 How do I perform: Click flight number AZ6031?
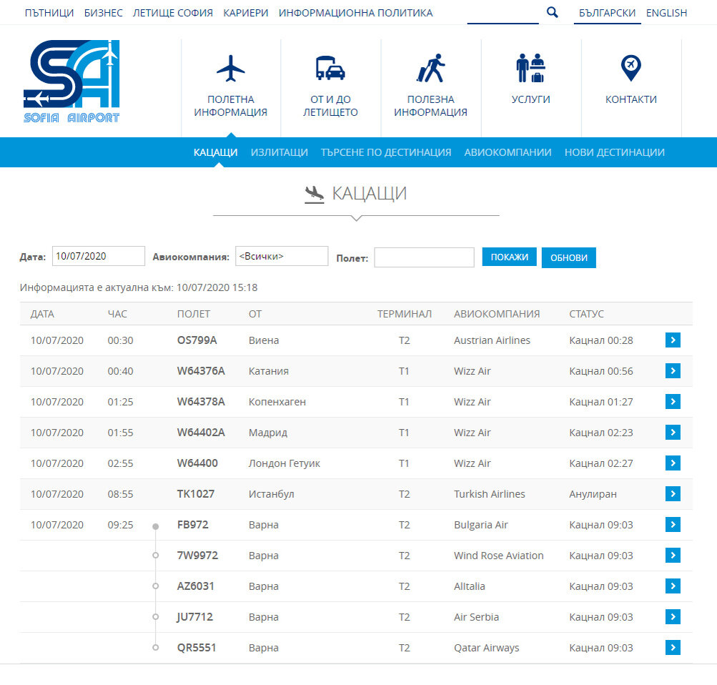pos(195,586)
